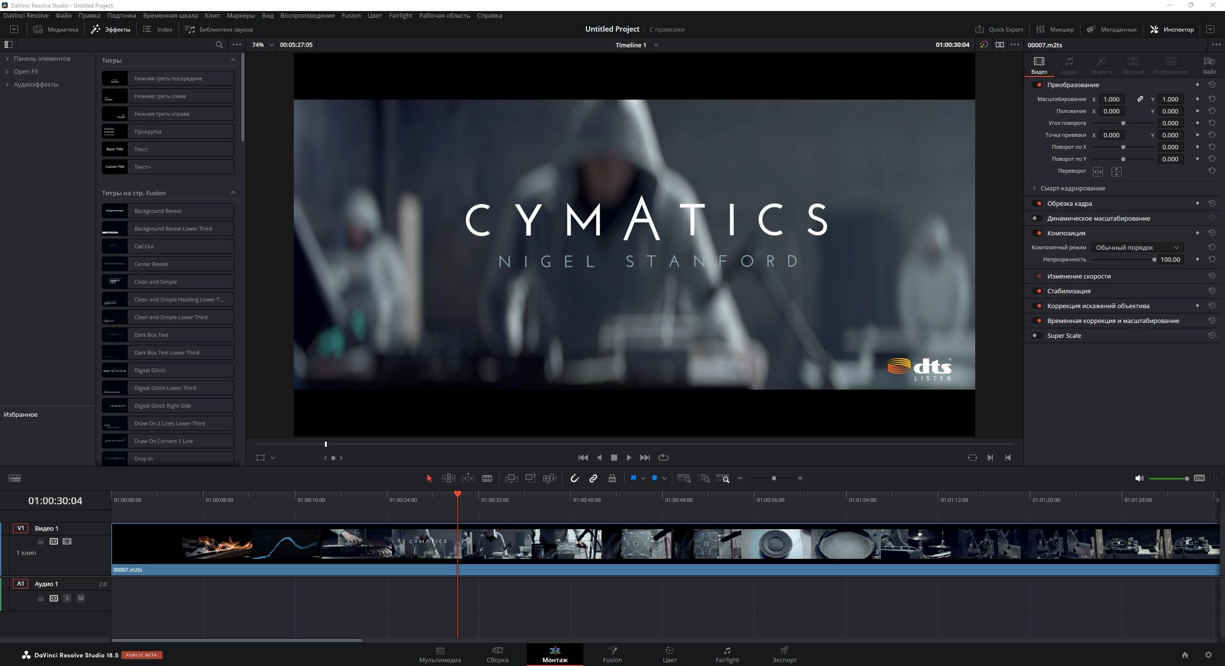This screenshot has height=666, width=1225.
Task: Click the Overwrite Clip toolbar icon
Action: click(530, 478)
